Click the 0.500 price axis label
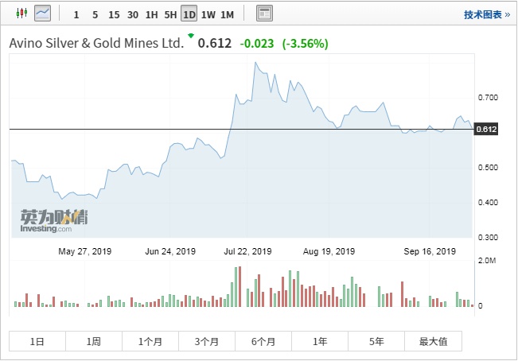This screenshot has height=361, width=518. [488, 167]
